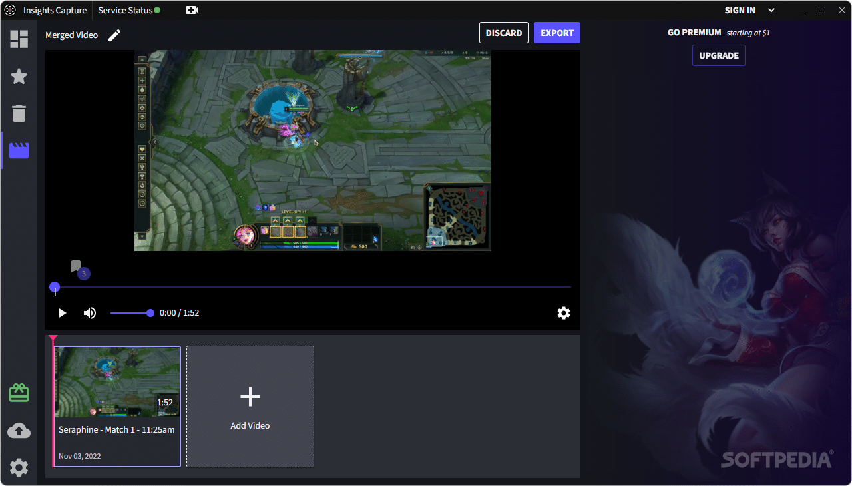Click the DISCARD button
This screenshot has height=486, width=852.
(504, 33)
